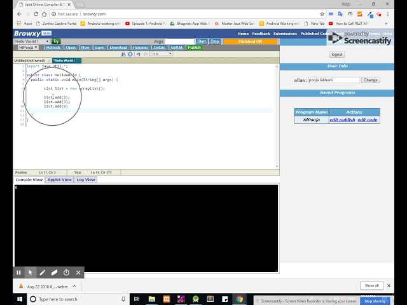Click the undo arrow in editor toolbar
The image size is (407, 305).
point(139,54)
